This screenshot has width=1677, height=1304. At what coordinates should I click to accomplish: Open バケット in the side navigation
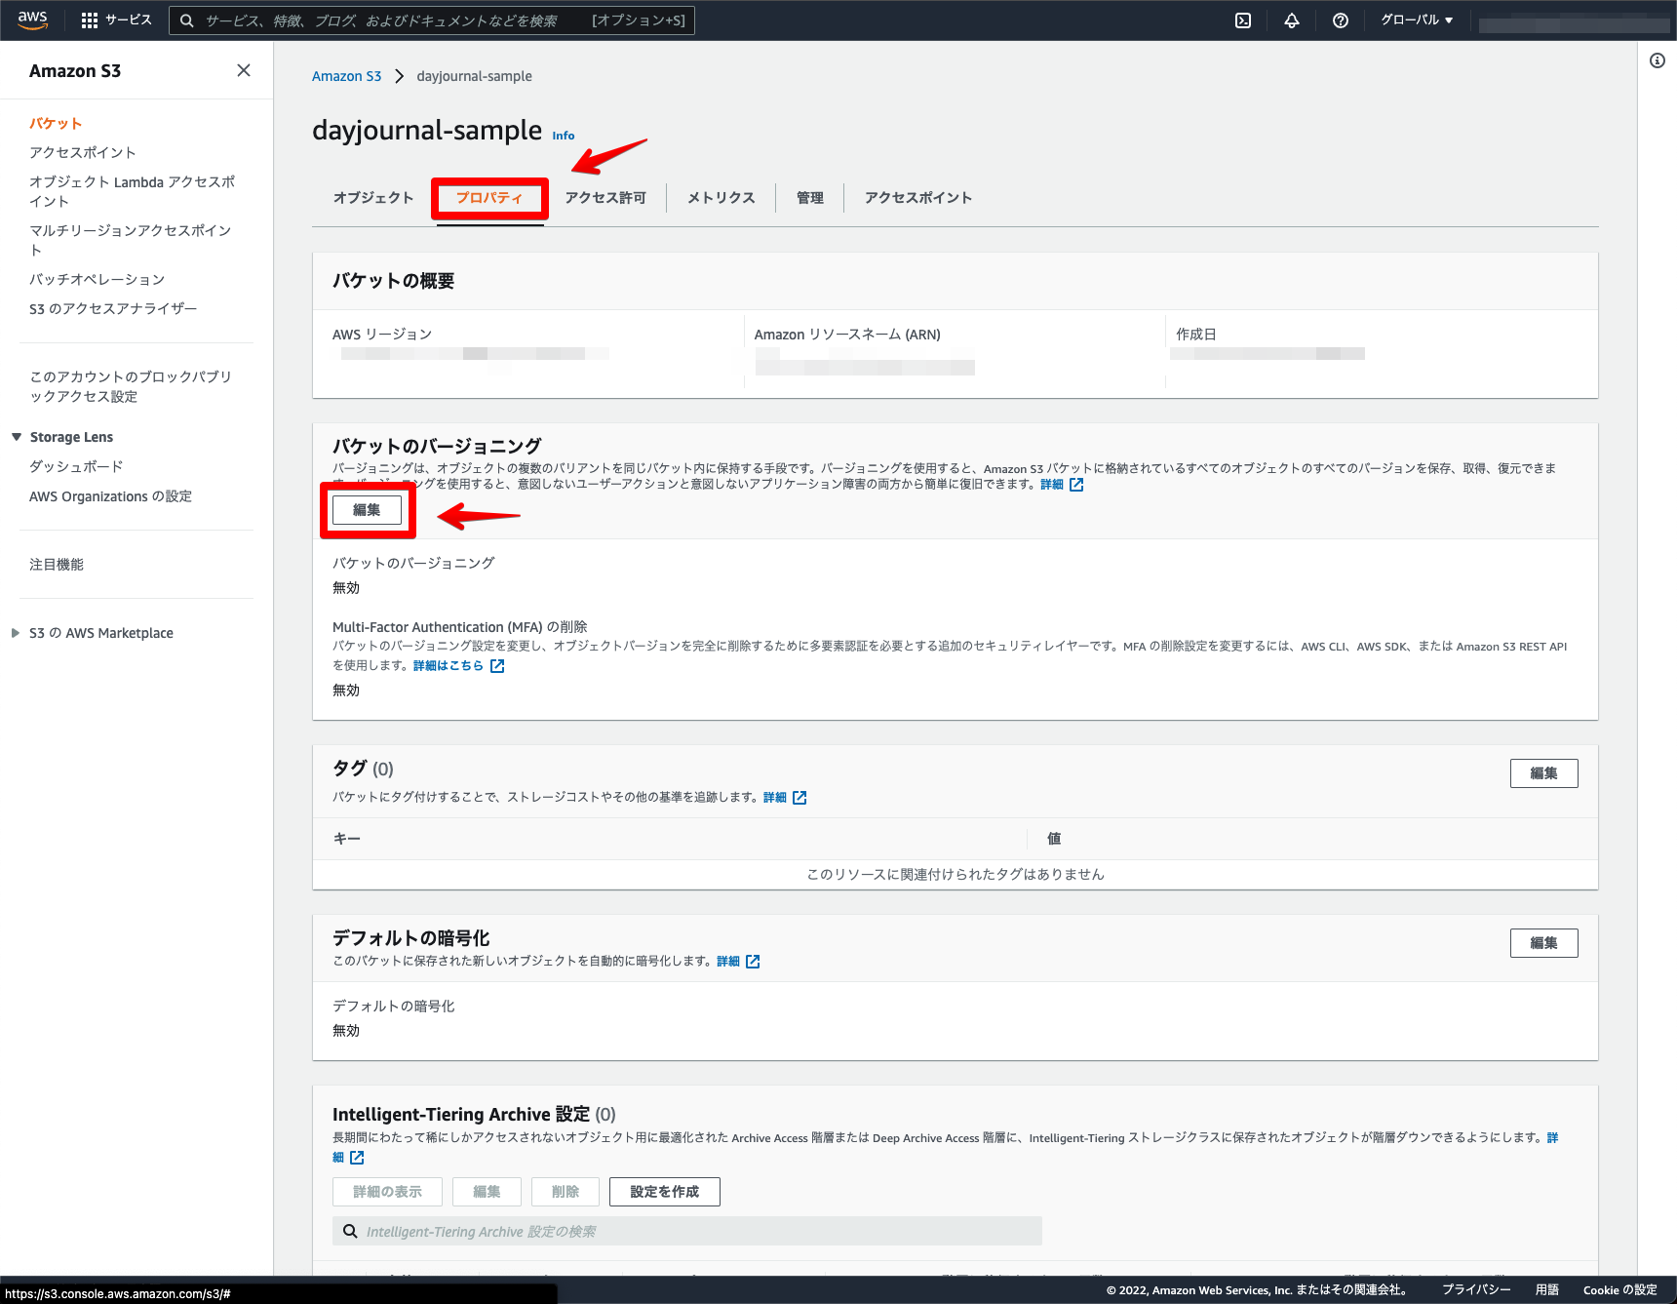(56, 124)
